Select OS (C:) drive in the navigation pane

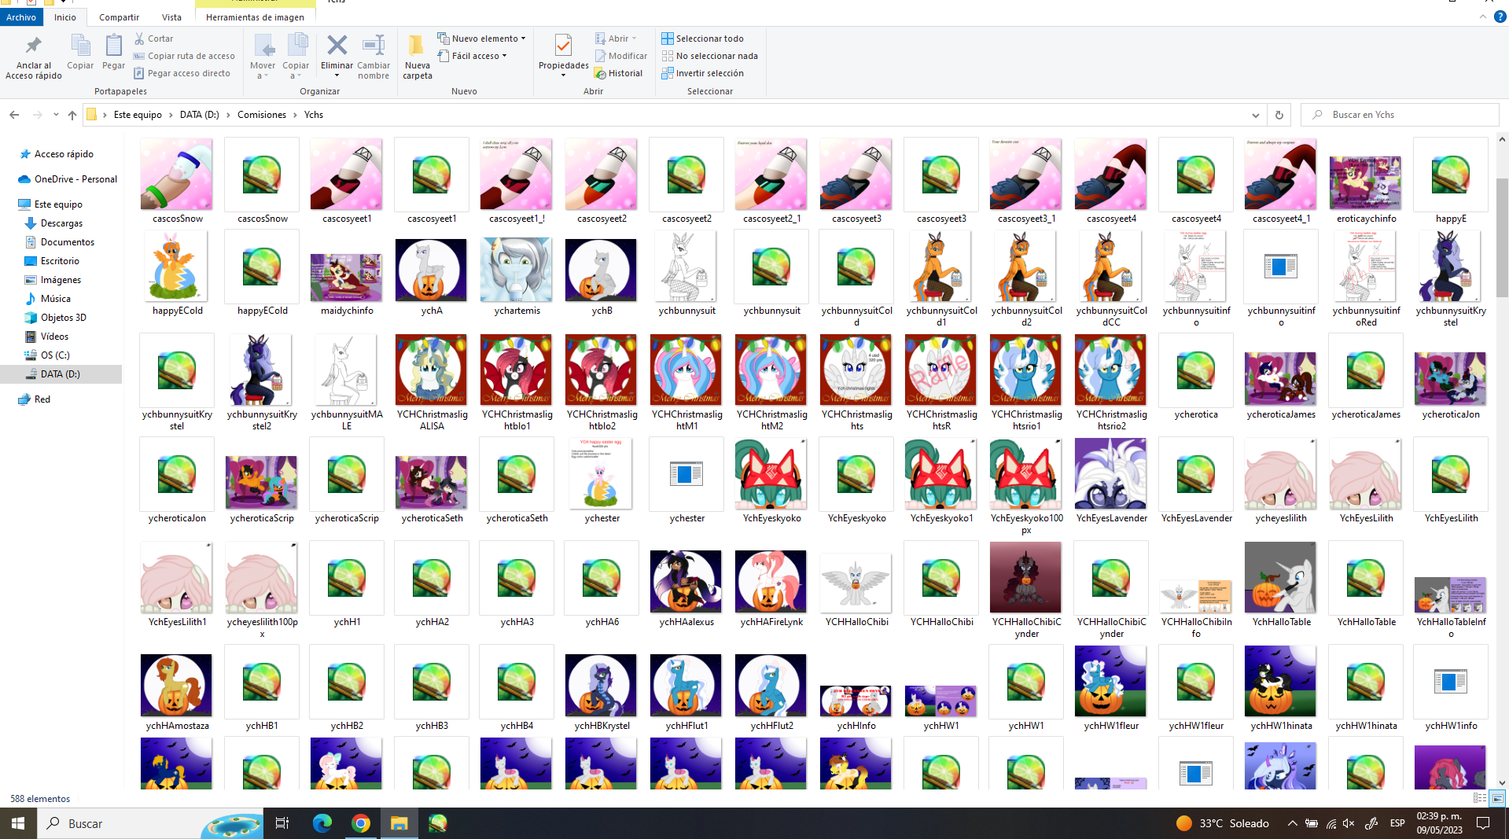[x=55, y=355]
